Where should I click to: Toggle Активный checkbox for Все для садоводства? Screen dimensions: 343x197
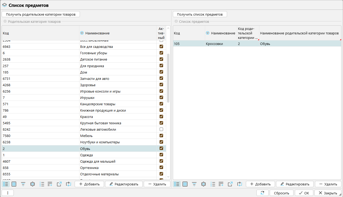coord(161,47)
